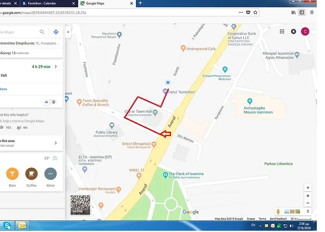Open the Google apps grid icon
This screenshot has width=325, height=232.
pos(282,32)
